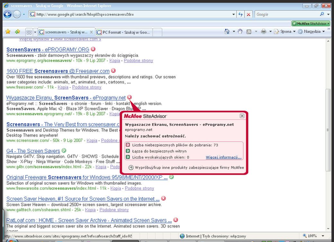Screen dimensions: 334x242
Task: Click the browser Forward arrow button
Action: tap(17, 14)
